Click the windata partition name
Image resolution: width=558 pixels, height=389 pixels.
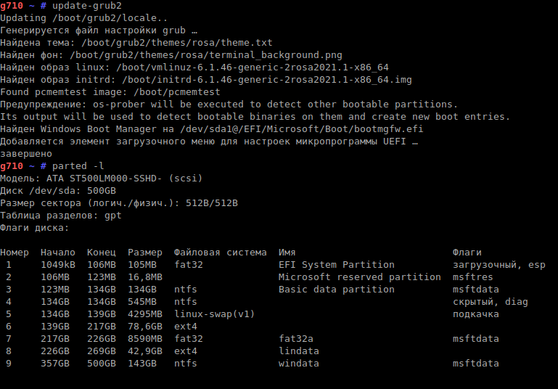point(299,364)
